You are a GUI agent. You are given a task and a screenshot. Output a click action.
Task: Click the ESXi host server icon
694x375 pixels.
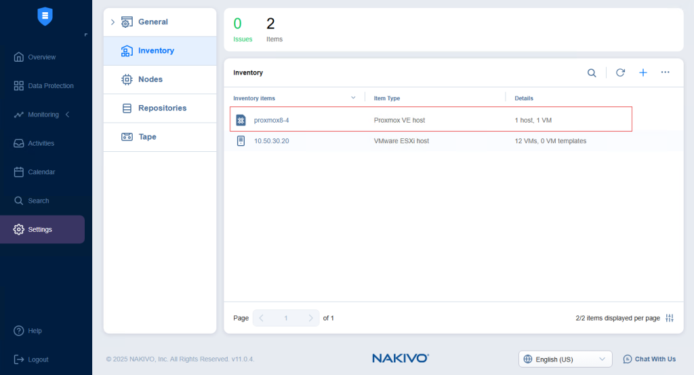pos(241,141)
